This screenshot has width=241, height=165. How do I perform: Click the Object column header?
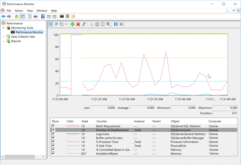click(175, 121)
